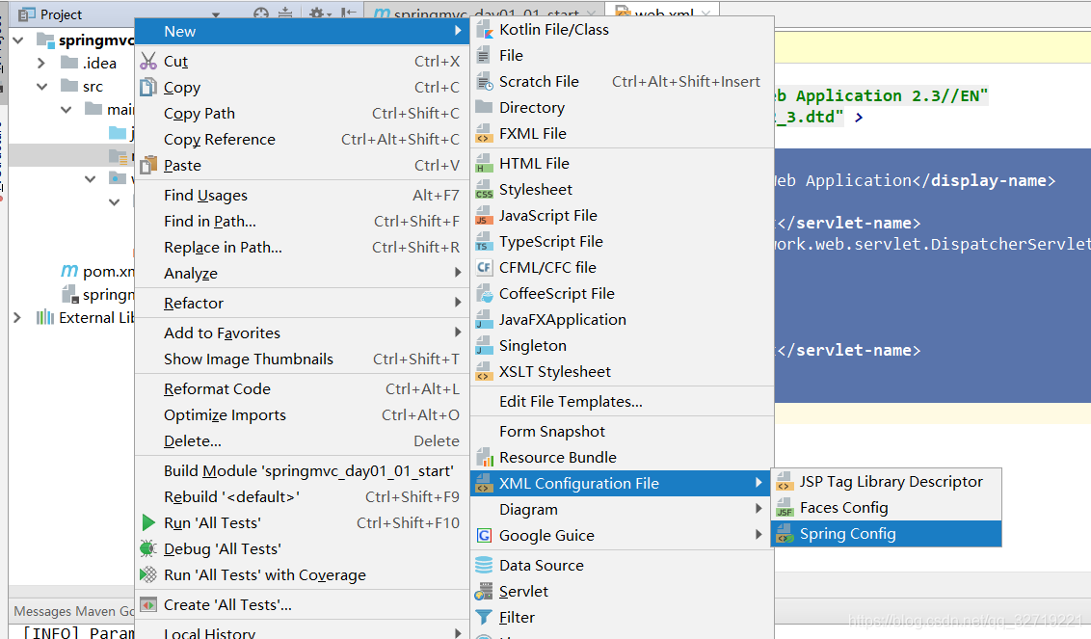Open the Refactor submenu arrow

click(x=458, y=302)
